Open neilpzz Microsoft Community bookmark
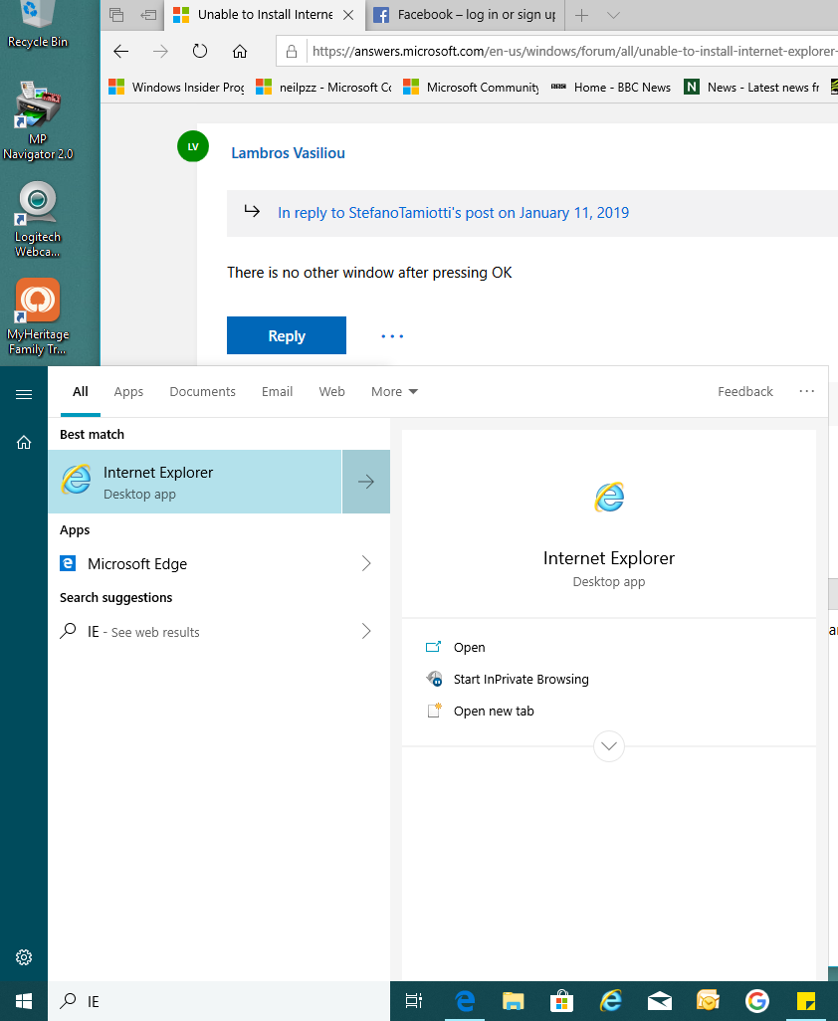 [323, 88]
